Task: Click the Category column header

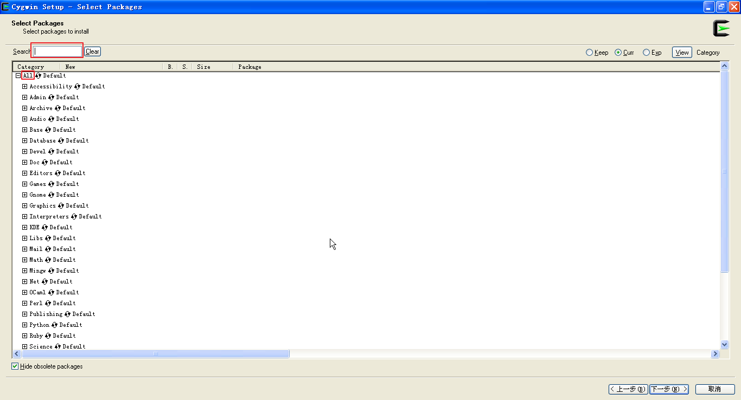Action: tap(36, 67)
